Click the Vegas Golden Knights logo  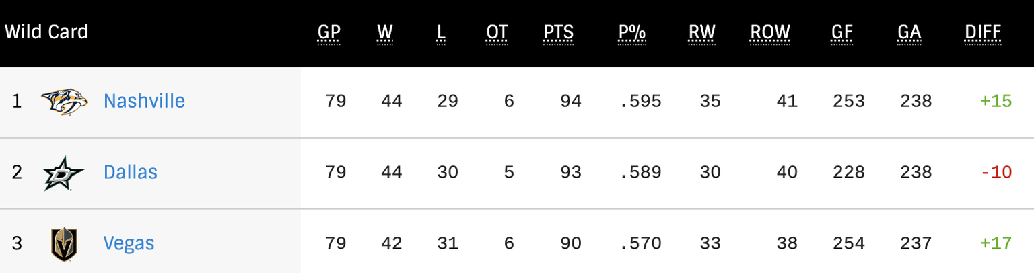coord(64,243)
